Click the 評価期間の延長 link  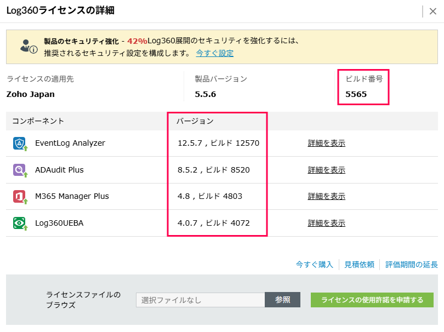[x=411, y=265]
